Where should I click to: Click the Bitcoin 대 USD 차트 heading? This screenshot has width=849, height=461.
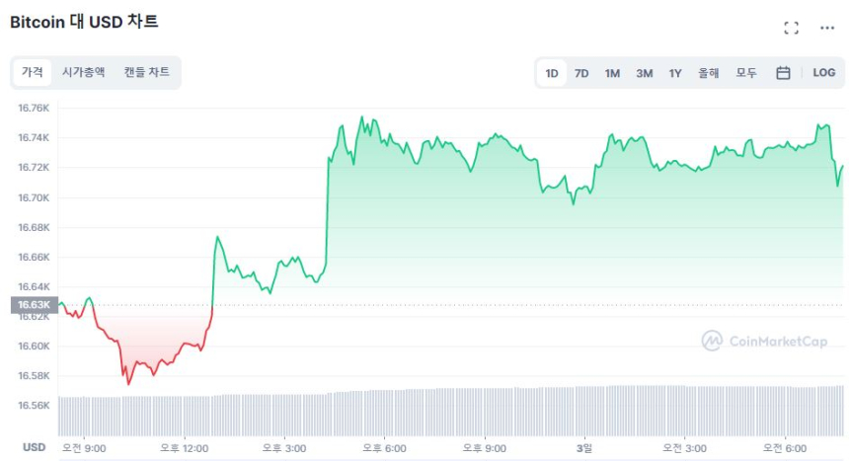[x=84, y=22]
